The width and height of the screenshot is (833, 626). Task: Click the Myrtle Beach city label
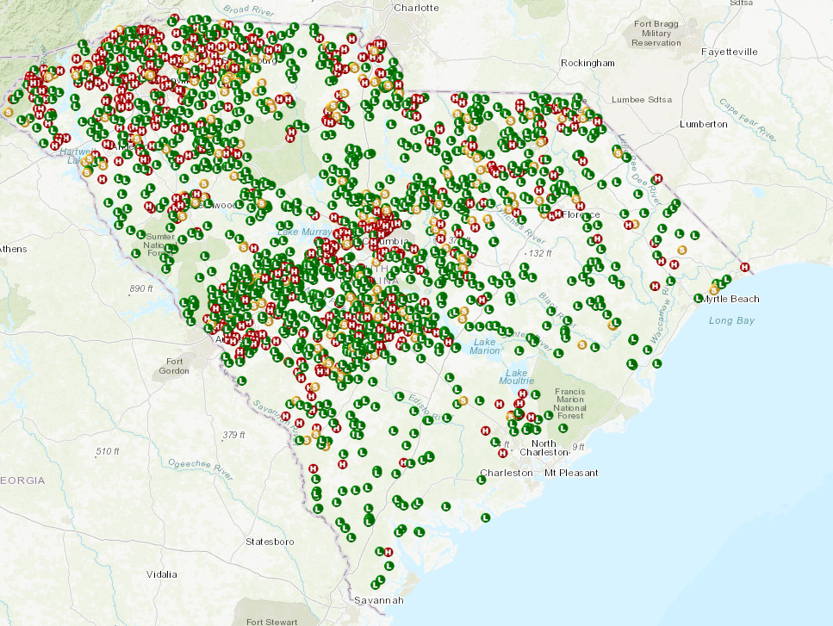point(731,299)
